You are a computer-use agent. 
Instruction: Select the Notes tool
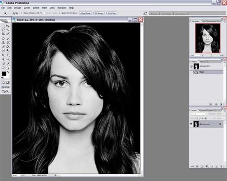(x=3, y=64)
